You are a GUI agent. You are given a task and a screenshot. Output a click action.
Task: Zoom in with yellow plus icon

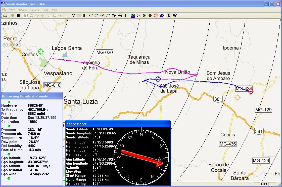click(x=144, y=16)
